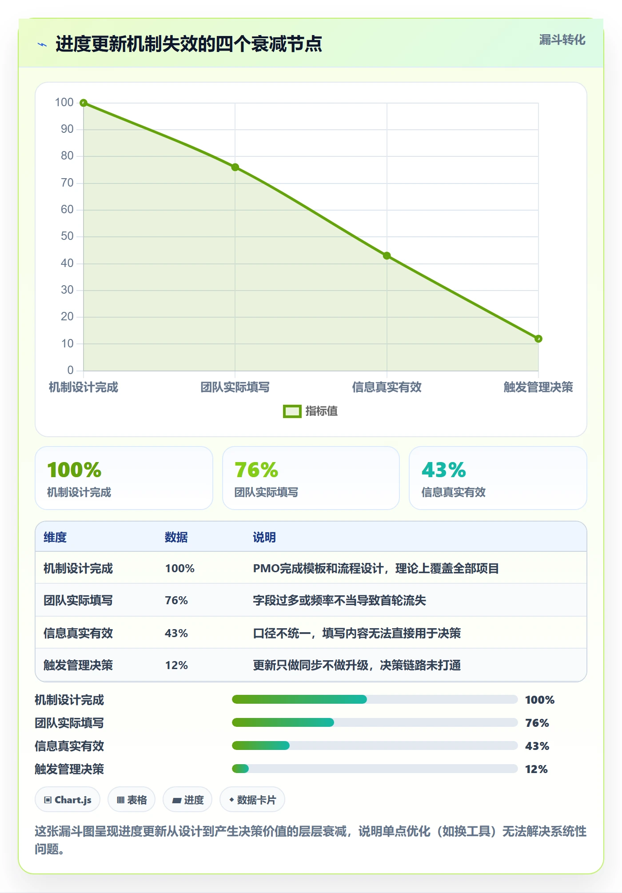Click the 数据卡片 tag chip
622x893 pixels.
pyautogui.click(x=252, y=800)
